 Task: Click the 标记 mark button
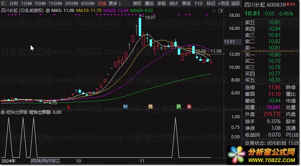[x=211, y=4]
